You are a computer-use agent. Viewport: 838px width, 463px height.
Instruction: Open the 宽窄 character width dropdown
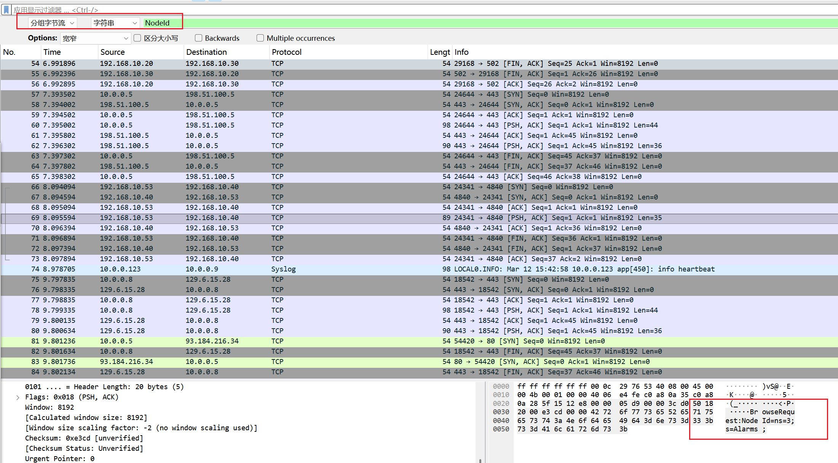coord(95,38)
